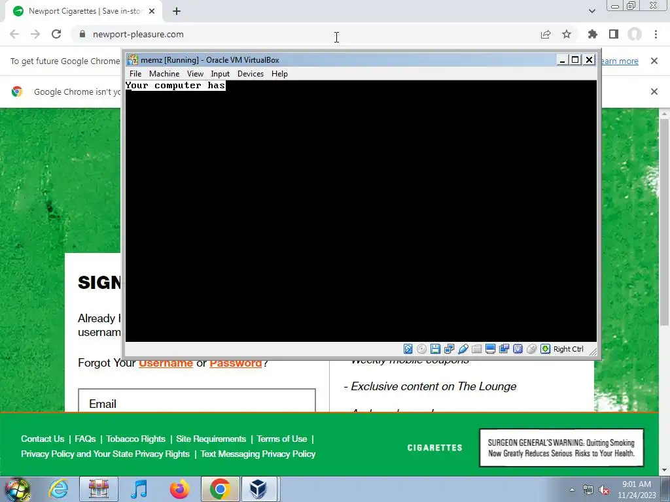Click the VirtualBox memz window title icon

[132, 59]
